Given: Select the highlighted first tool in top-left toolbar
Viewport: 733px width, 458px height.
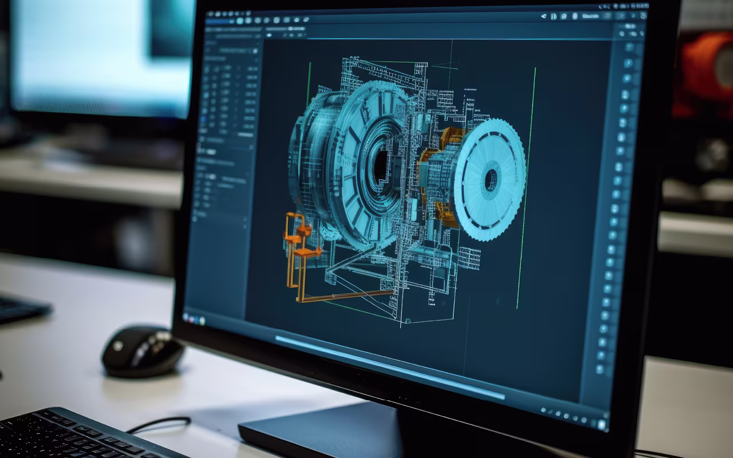Looking at the screenshot, I should click(241, 20).
